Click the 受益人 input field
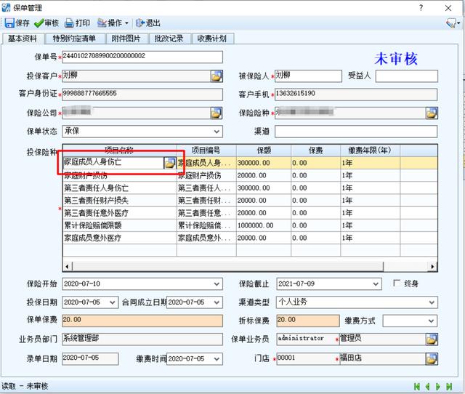This screenshot has width=465, height=394. (407, 76)
